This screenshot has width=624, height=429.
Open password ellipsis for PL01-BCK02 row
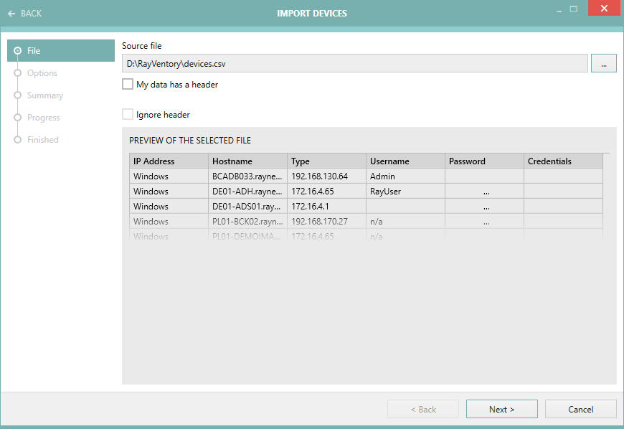[x=486, y=222]
